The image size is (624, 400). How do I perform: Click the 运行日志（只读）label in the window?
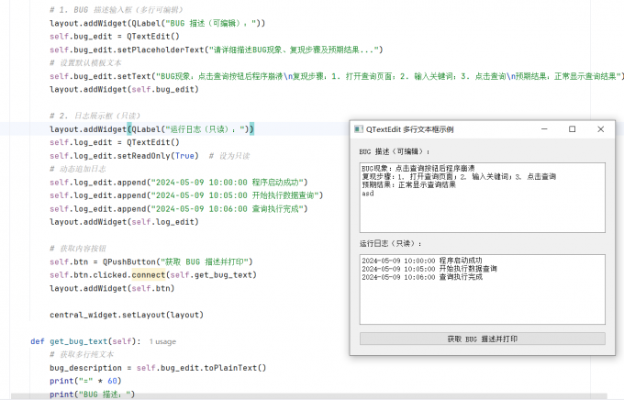[390, 243]
